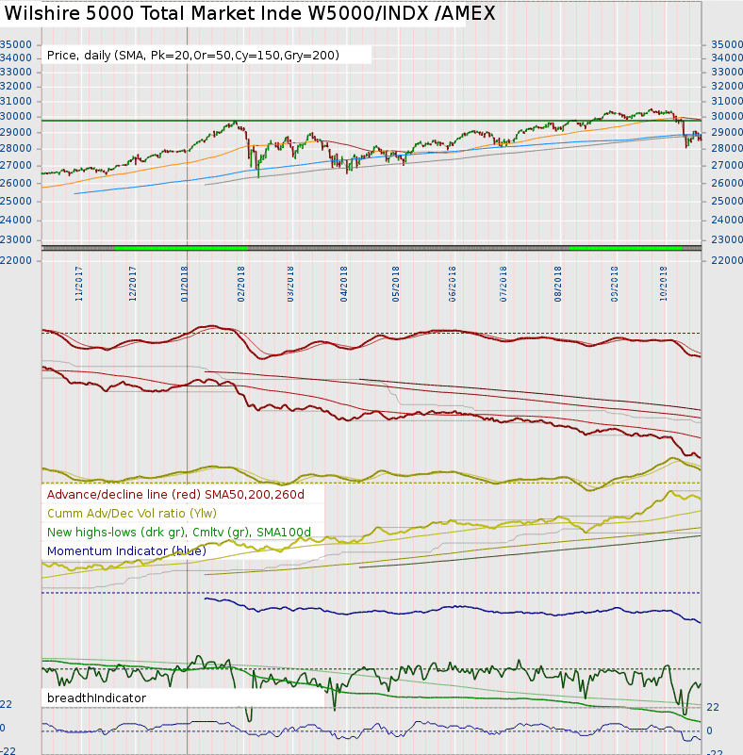Select 32000 on the left price axis
The width and height of the screenshot is (743, 755).
point(15,86)
